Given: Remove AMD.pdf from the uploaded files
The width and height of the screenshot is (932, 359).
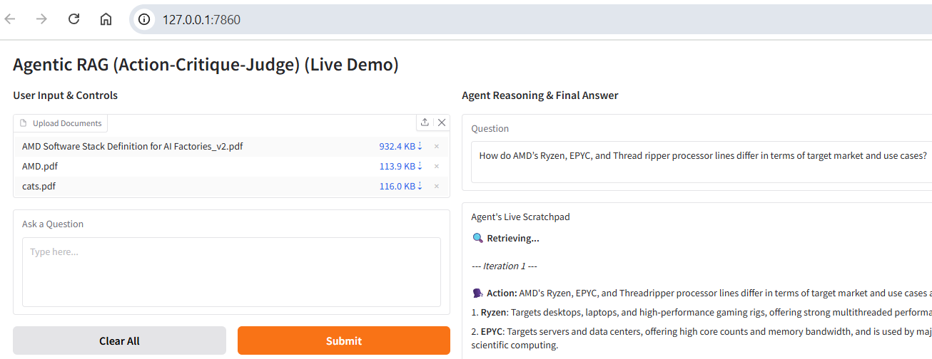Looking at the screenshot, I should click(437, 167).
